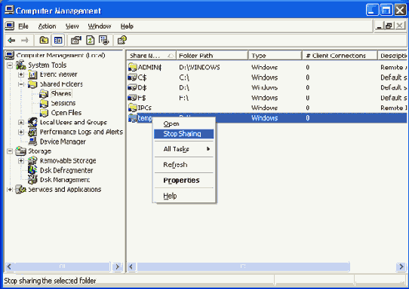Sort by Description column header
This screenshot has height=289, width=409.
tap(392, 56)
